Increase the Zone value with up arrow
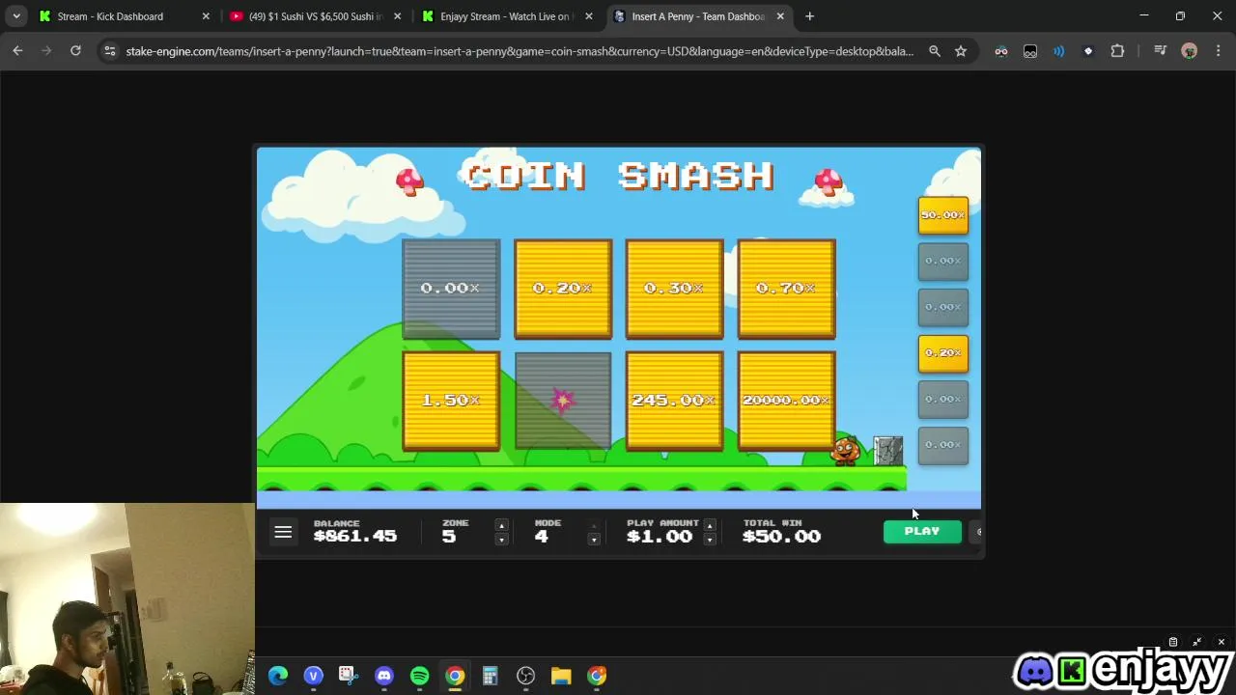The height and width of the screenshot is (695, 1236). coord(501,525)
